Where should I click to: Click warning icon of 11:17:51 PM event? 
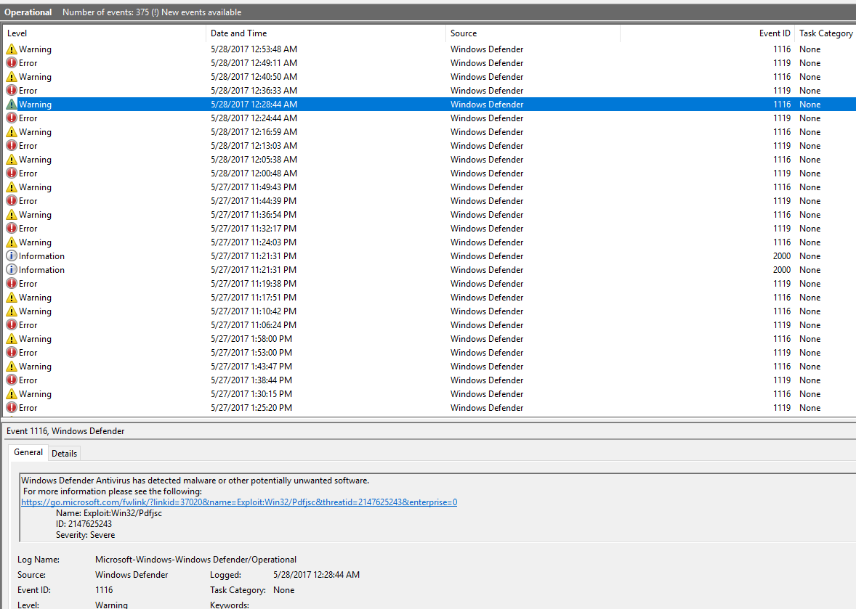(x=12, y=297)
